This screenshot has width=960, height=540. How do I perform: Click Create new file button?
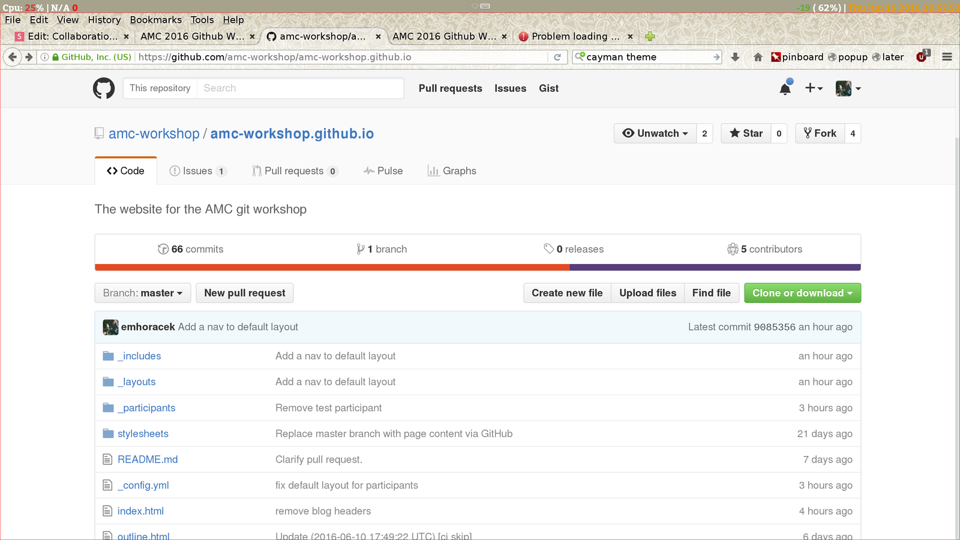coord(567,293)
